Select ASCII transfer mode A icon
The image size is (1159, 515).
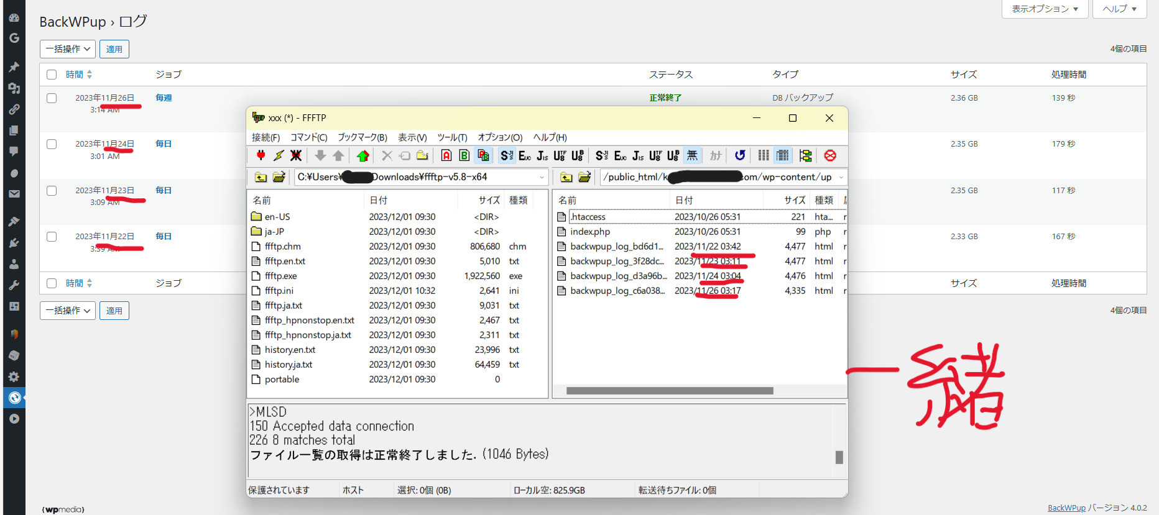pos(446,155)
